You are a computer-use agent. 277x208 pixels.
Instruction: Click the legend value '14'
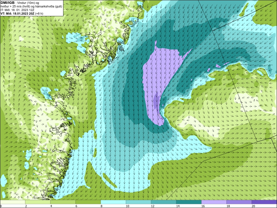178,206
